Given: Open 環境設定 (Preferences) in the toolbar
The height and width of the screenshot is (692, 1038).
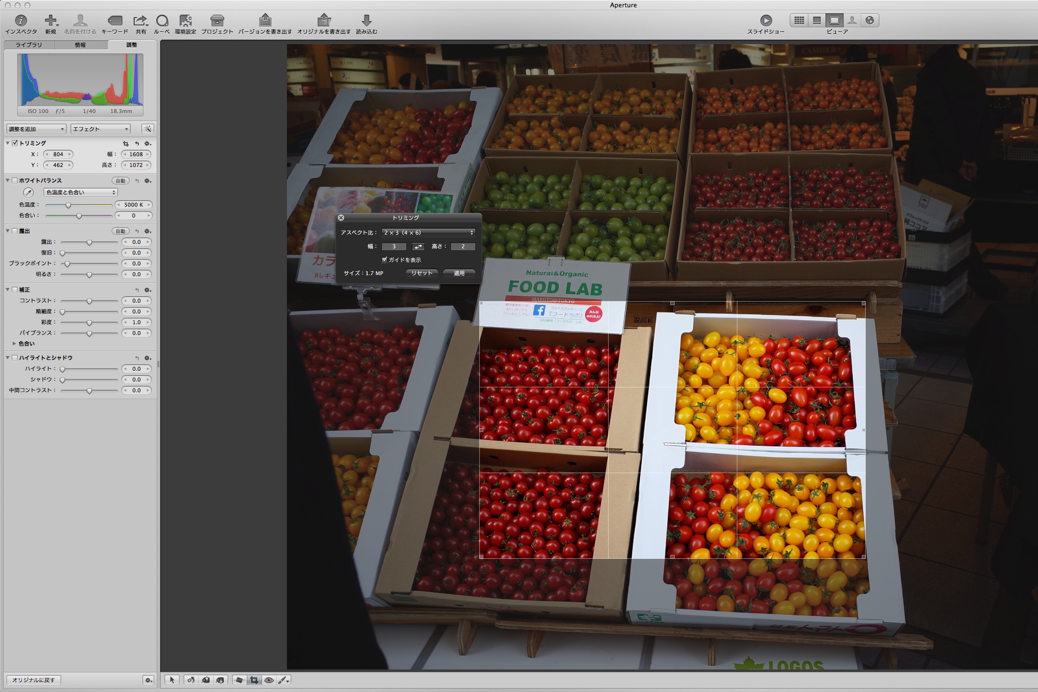Looking at the screenshot, I should pos(185,21).
